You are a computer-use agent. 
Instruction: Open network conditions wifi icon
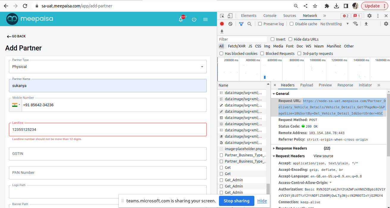coord(355,24)
